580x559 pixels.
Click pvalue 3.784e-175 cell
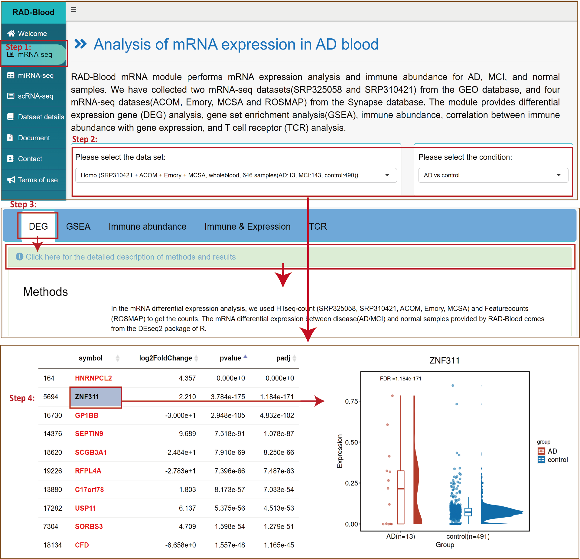(x=228, y=397)
